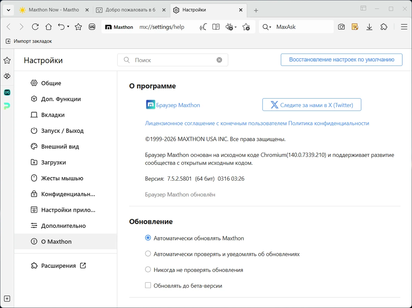This screenshot has width=412, height=308.
Task: Select the О Maxthon section
Action: 66,241
